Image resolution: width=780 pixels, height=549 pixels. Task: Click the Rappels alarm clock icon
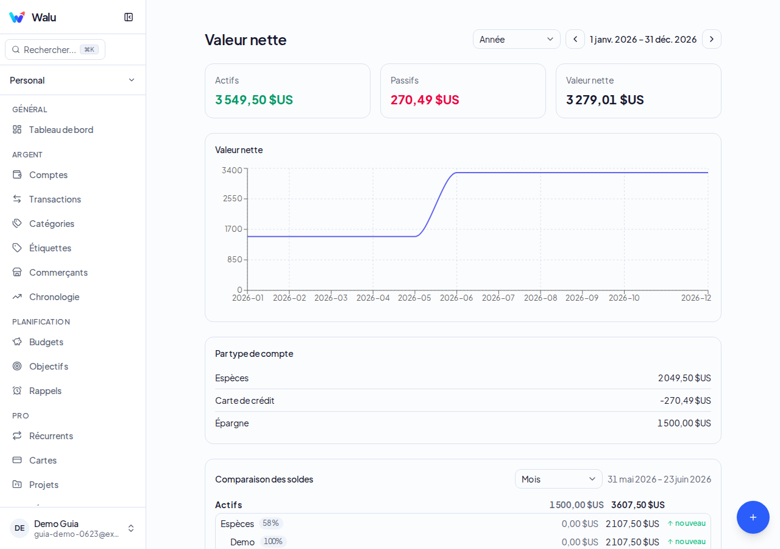click(17, 390)
